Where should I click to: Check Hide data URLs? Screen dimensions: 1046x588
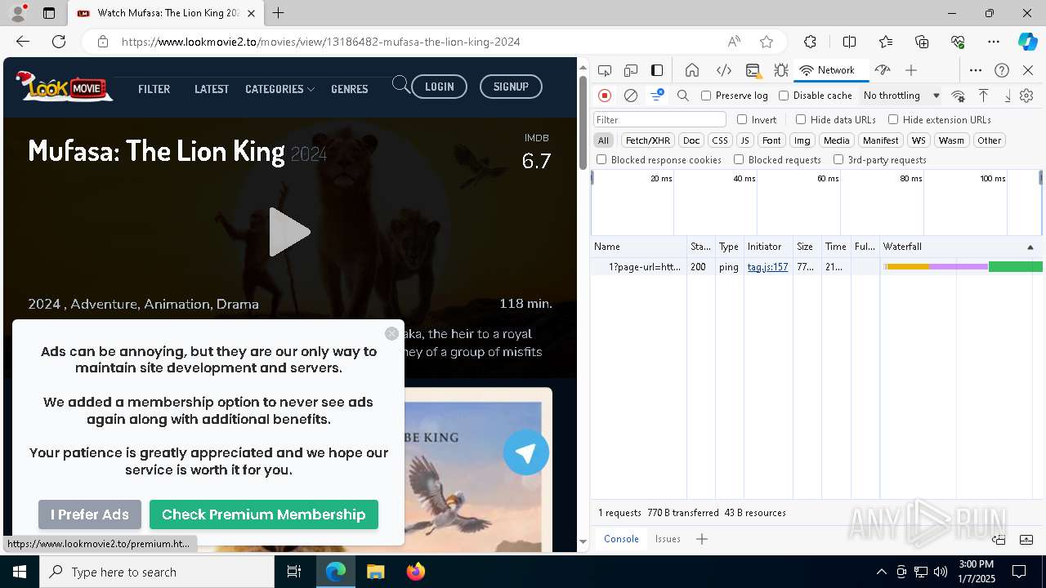[x=801, y=119]
